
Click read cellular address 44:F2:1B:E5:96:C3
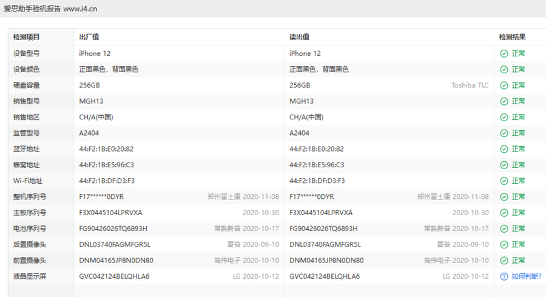(x=317, y=165)
